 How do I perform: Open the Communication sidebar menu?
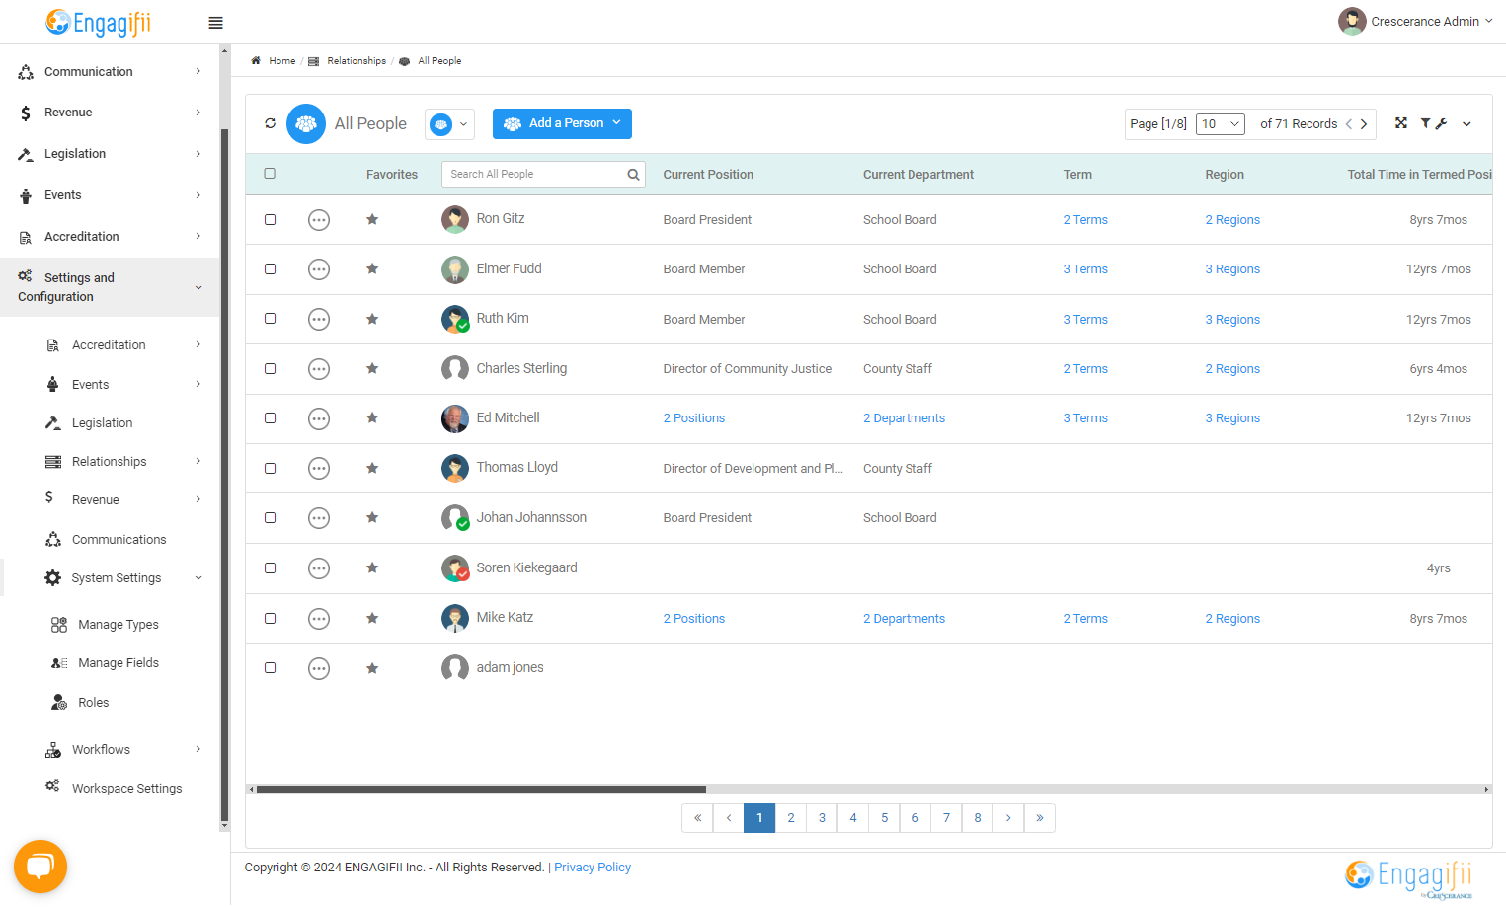point(110,71)
